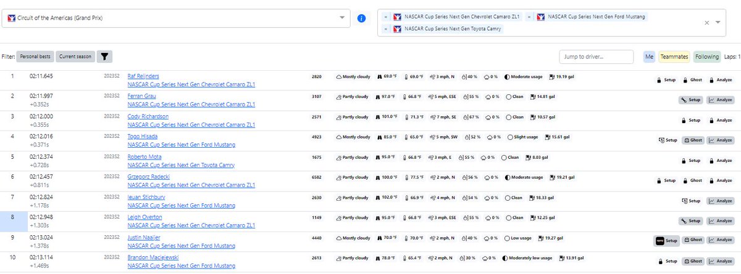Load Ghost for Togo Hisada's lap

(693, 140)
